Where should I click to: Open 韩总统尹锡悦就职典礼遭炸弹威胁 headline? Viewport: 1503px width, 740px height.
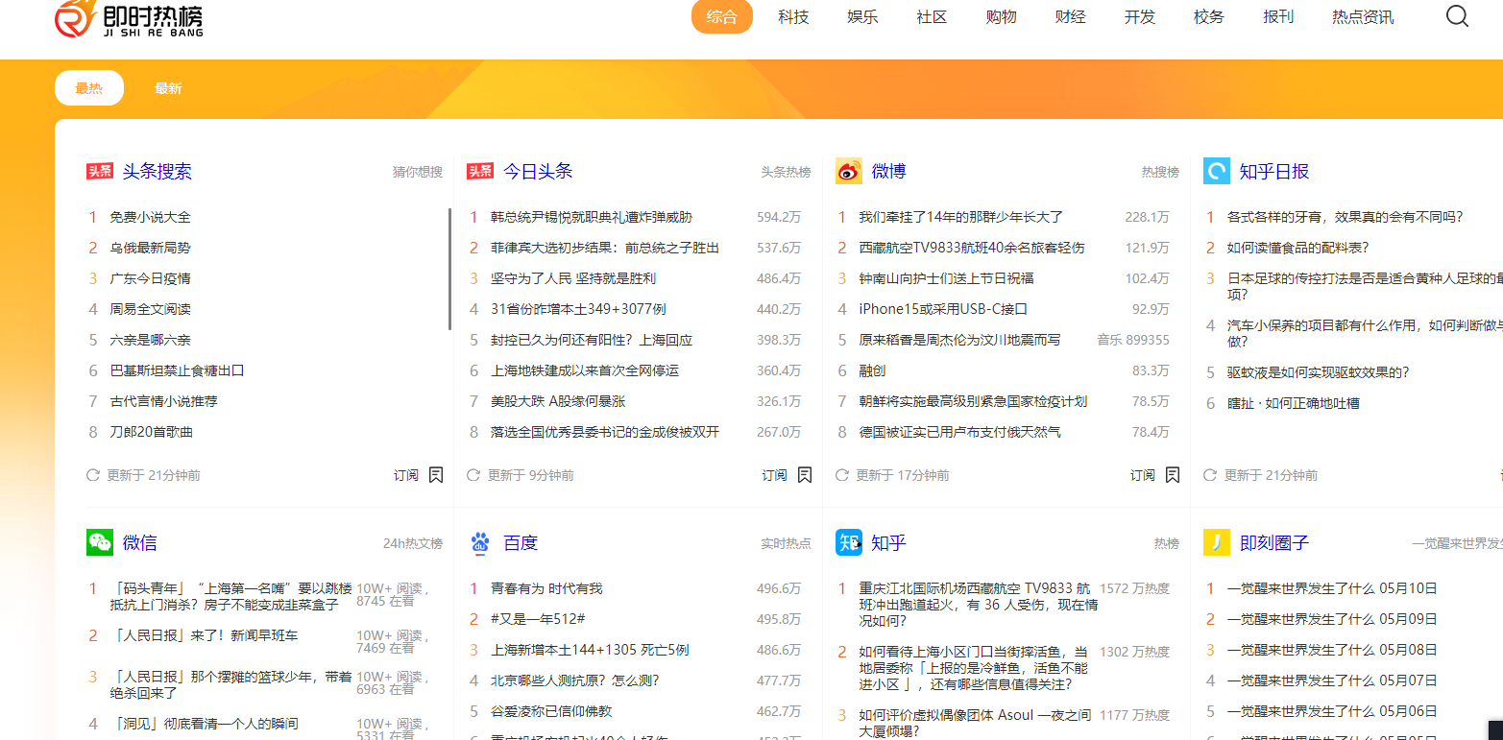(x=592, y=217)
